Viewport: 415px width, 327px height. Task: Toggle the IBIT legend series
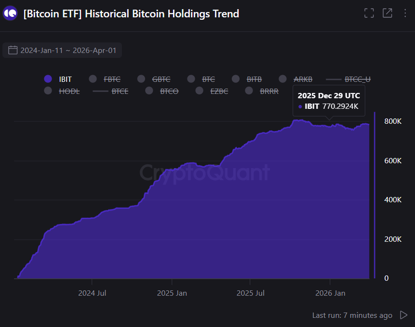pyautogui.click(x=58, y=79)
